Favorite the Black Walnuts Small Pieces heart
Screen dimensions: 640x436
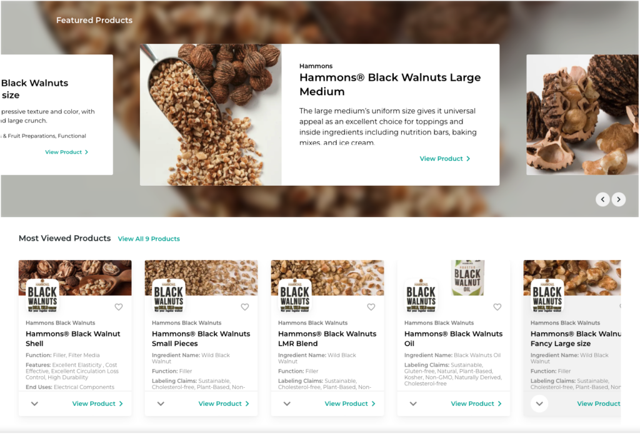245,307
